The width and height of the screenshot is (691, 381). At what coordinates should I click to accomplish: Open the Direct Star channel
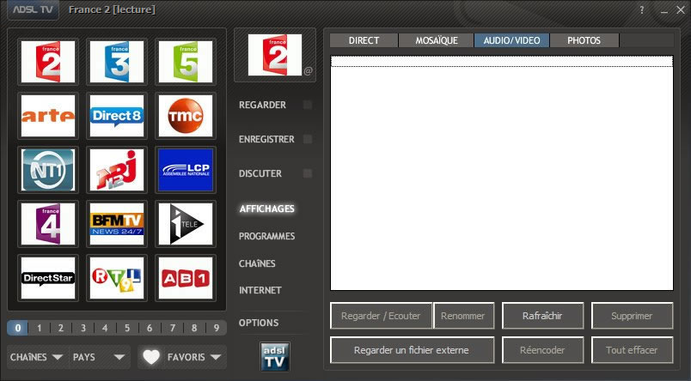(48, 278)
